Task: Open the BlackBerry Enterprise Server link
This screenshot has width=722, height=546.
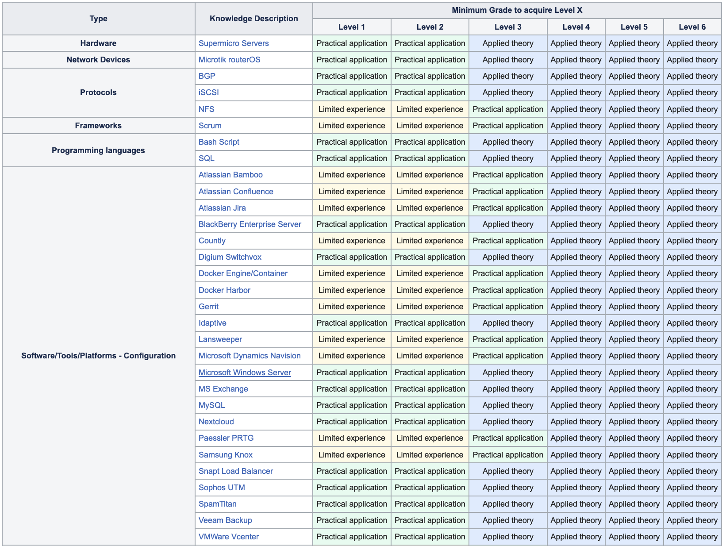Action: click(250, 224)
